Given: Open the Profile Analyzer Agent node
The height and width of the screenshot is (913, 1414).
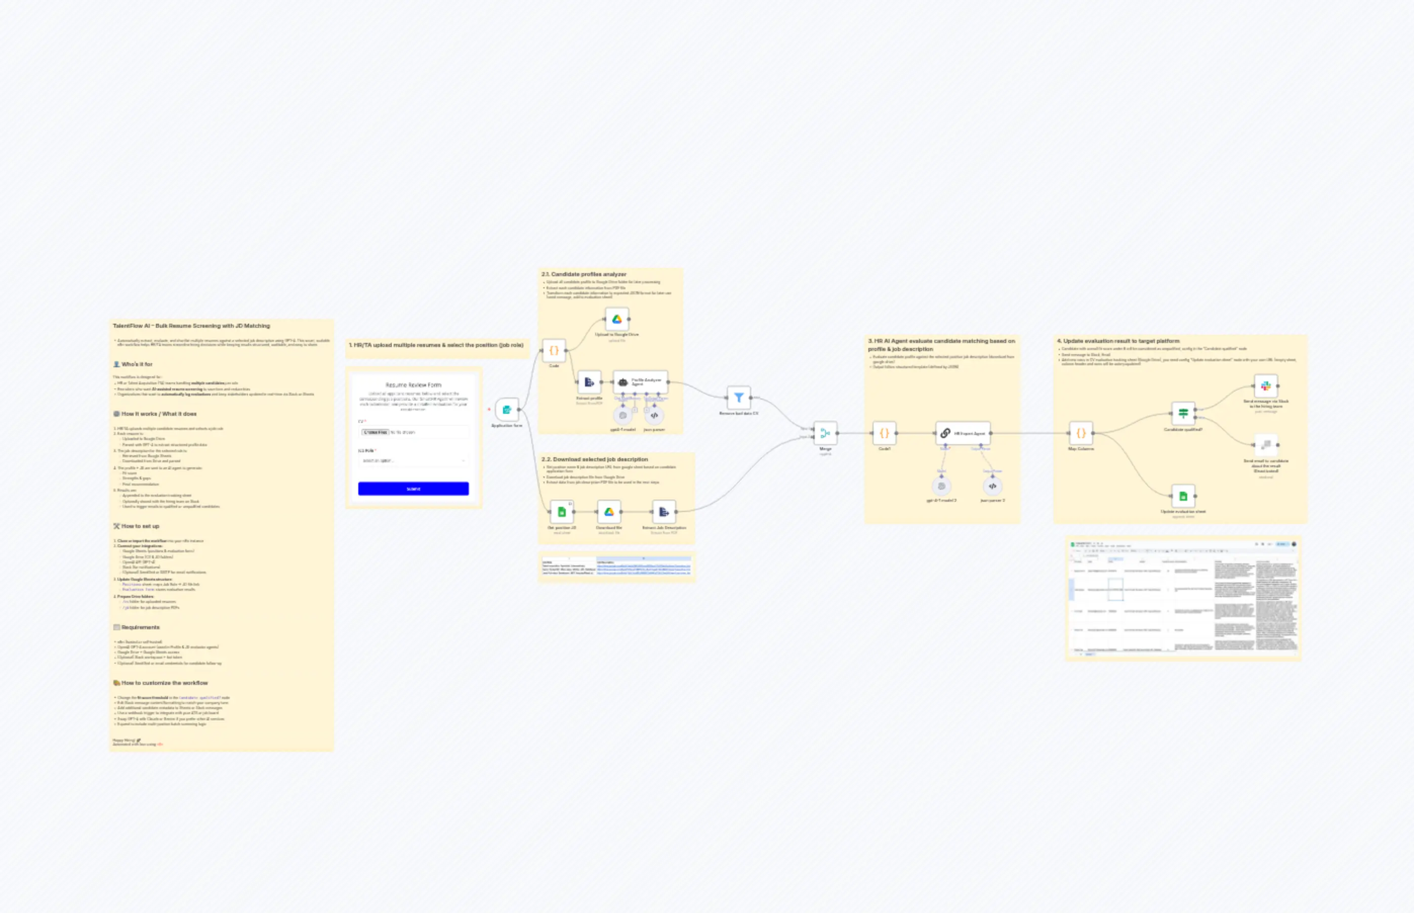Looking at the screenshot, I should pos(642,382).
